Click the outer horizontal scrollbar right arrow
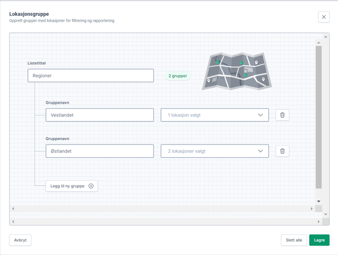The height and width of the screenshot is (255, 338). tap(319, 222)
